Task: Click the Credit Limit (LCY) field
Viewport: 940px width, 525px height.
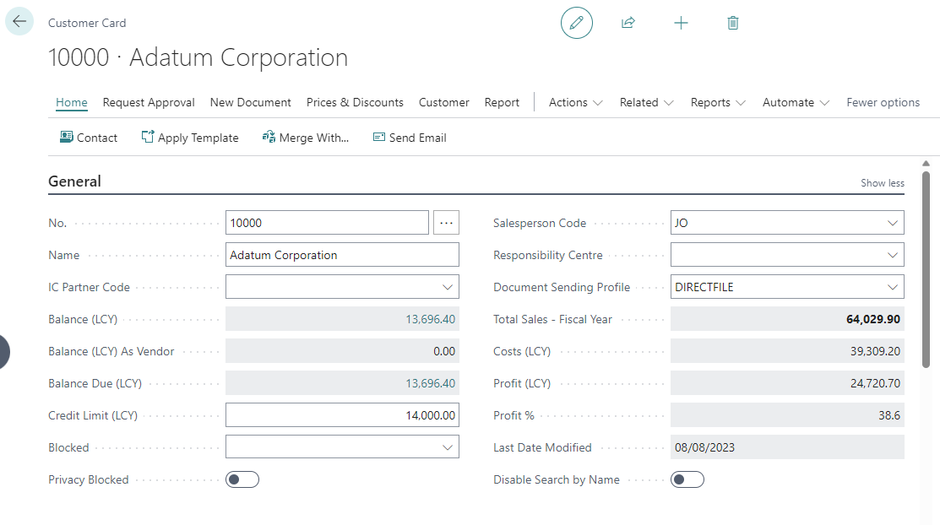Action: tap(342, 415)
